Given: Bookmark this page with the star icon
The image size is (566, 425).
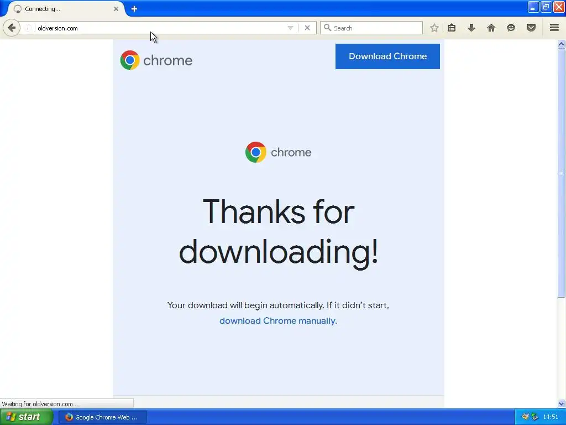Looking at the screenshot, I should 434,28.
